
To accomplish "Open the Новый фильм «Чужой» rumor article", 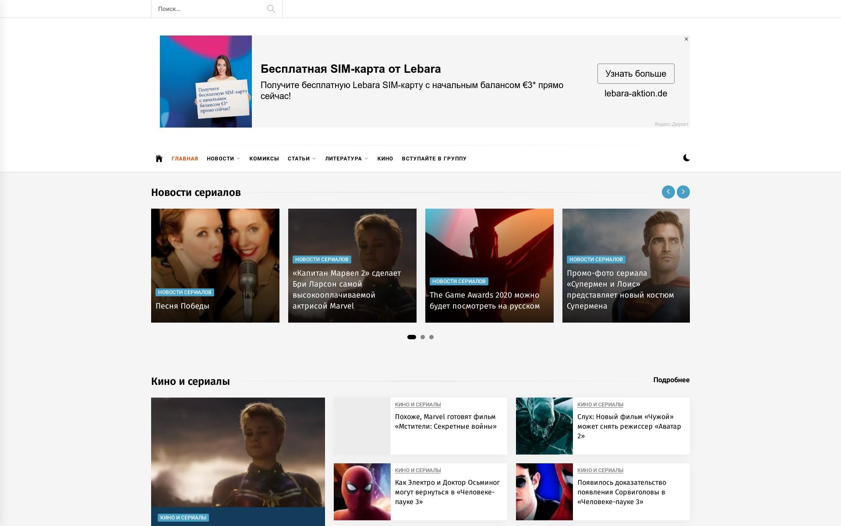I will pos(629,426).
